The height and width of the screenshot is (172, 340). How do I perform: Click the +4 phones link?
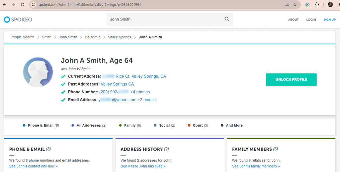point(140,92)
